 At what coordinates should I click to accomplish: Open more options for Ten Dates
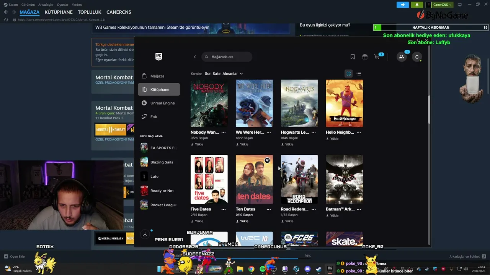(269, 209)
